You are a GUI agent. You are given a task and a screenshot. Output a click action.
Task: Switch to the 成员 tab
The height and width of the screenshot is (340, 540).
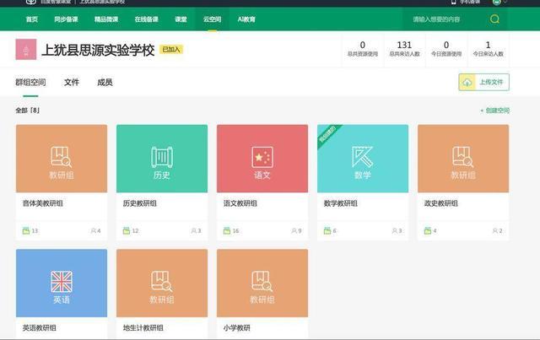click(105, 83)
